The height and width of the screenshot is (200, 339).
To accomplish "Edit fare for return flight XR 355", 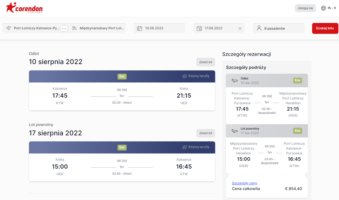I will 196,147.
